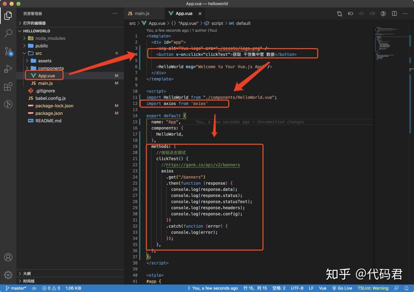The image size is (414, 292).
Task: Expand the 时间线 timeline section
Action: point(70,281)
